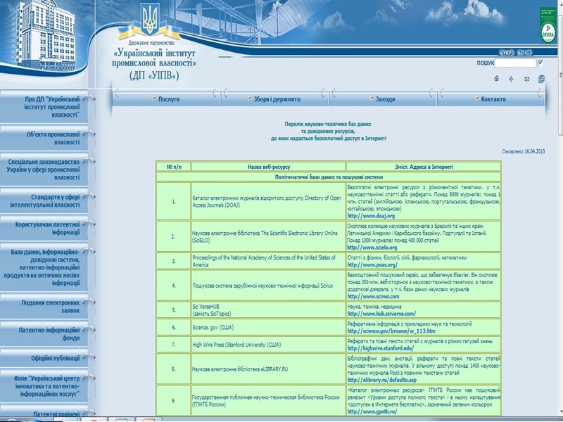Click the Scientific Electronic Library Online (SciELO) cell
The height and width of the screenshot is (422, 563).
point(268,236)
